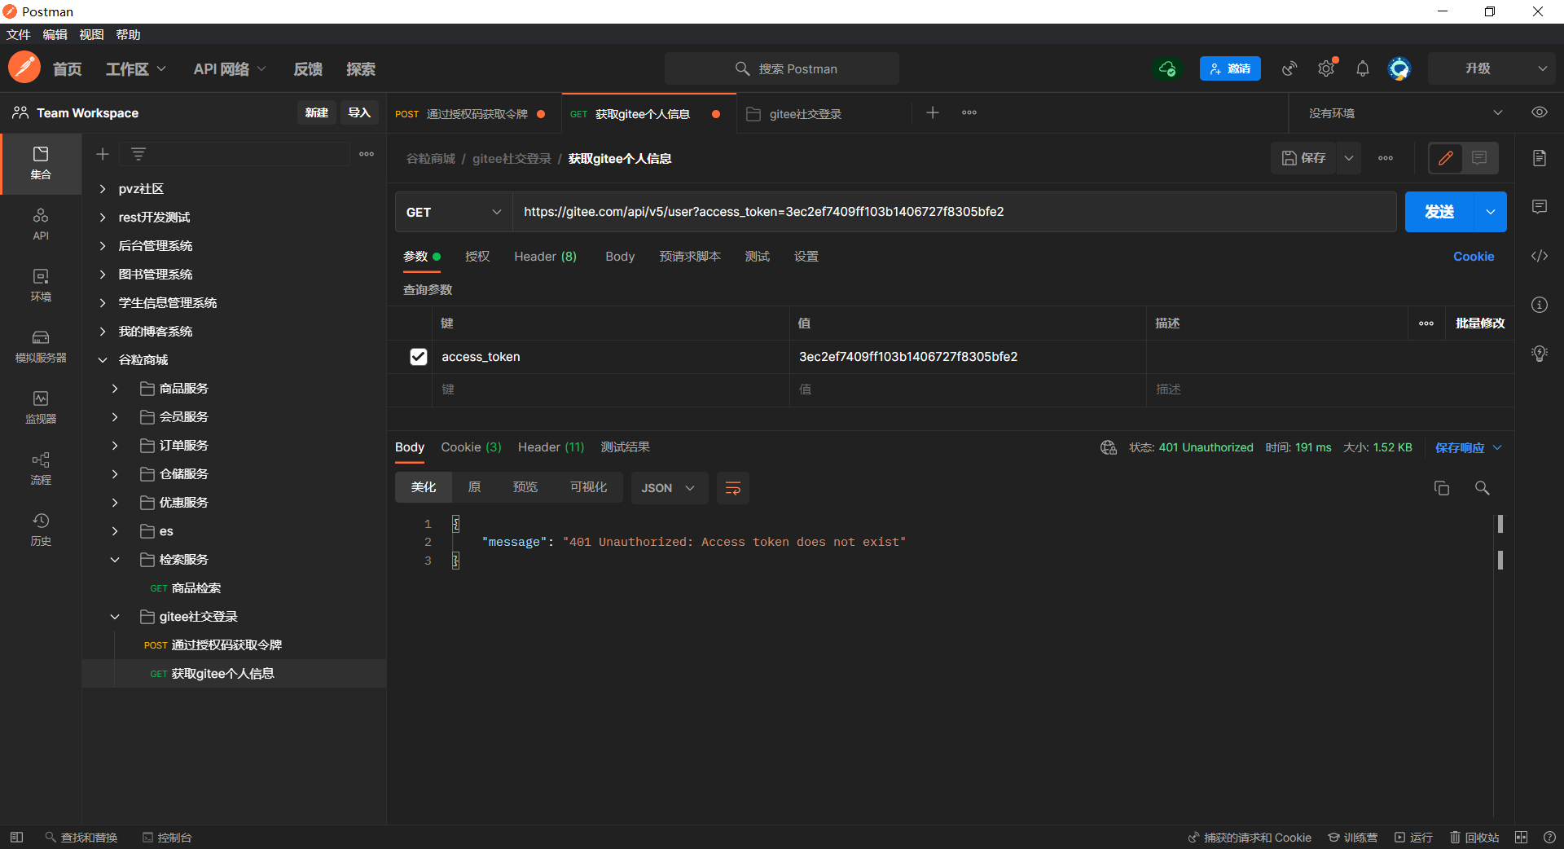Open the 控制台 console in status bar
Viewport: 1564px width, 849px height.
click(x=167, y=838)
